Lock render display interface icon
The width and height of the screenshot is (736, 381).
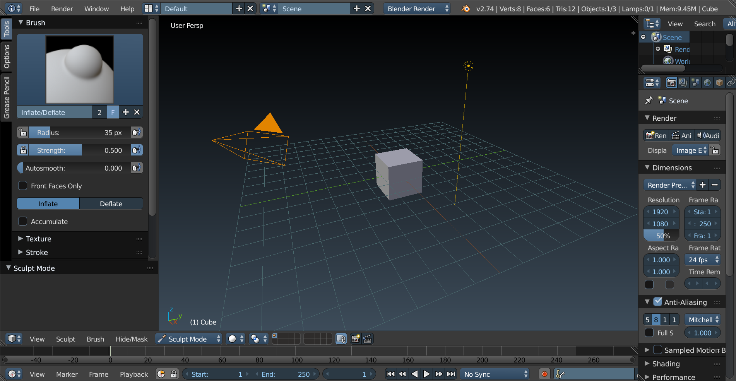715,150
